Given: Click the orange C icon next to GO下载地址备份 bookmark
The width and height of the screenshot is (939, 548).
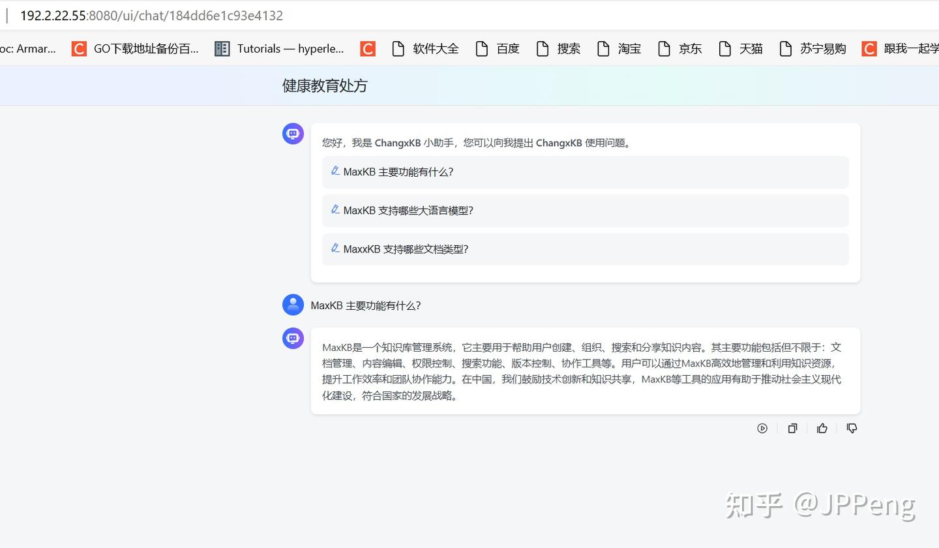Looking at the screenshot, I should pos(79,48).
